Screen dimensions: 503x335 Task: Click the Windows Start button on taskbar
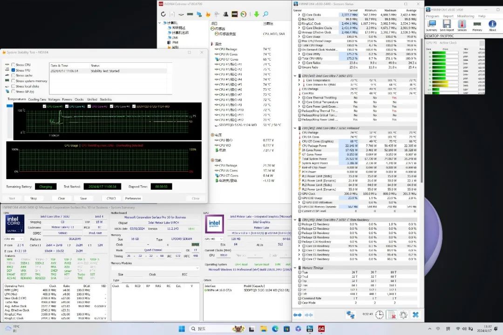(182, 328)
